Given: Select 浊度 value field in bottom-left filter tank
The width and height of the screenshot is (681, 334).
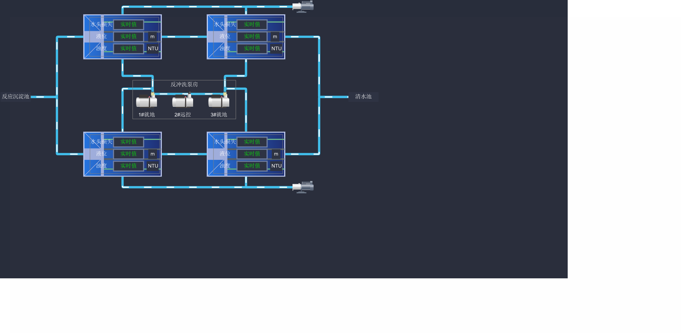Looking at the screenshot, I should click(x=128, y=166).
